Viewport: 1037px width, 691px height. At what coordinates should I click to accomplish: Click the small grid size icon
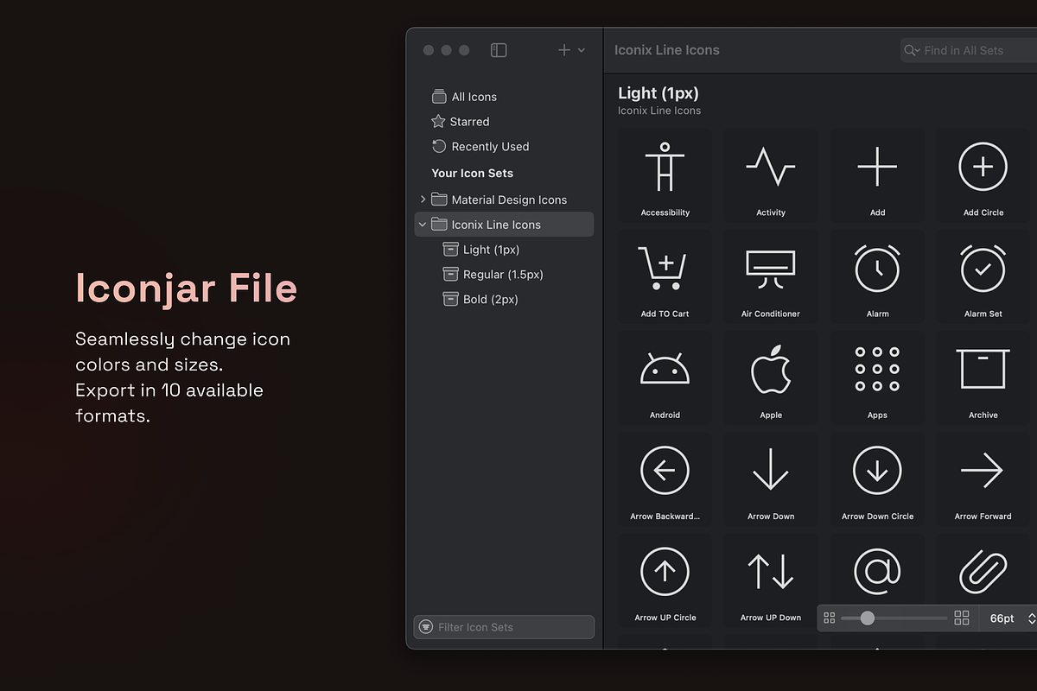tap(830, 618)
